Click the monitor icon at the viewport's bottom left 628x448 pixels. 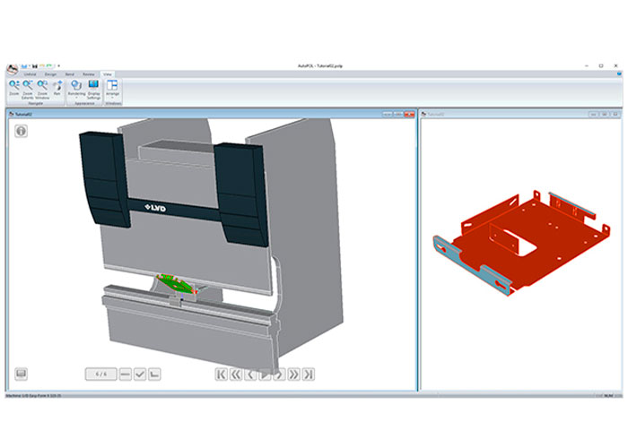click(21, 374)
